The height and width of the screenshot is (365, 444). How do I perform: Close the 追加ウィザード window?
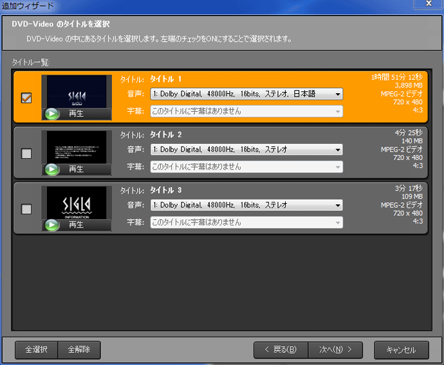click(429, 4)
